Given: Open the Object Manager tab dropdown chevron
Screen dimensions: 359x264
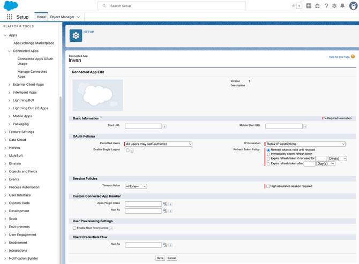Looking at the screenshot, I should tap(78, 17).
